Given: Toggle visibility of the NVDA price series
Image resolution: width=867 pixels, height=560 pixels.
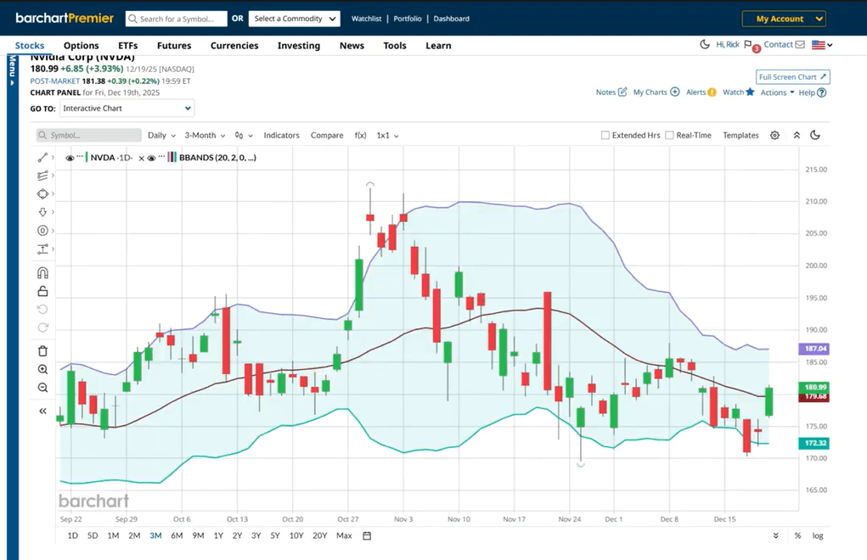Looking at the screenshot, I should click(x=69, y=157).
